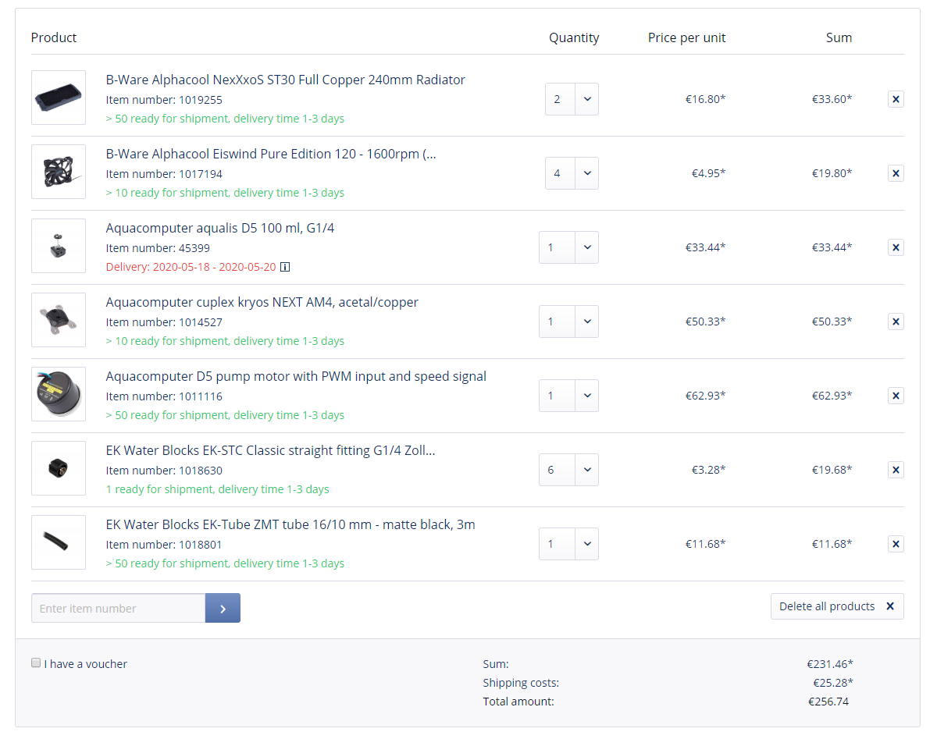Click the cuplex kryos CPU block thumbnail
This screenshot has height=739, width=937.
(59, 320)
